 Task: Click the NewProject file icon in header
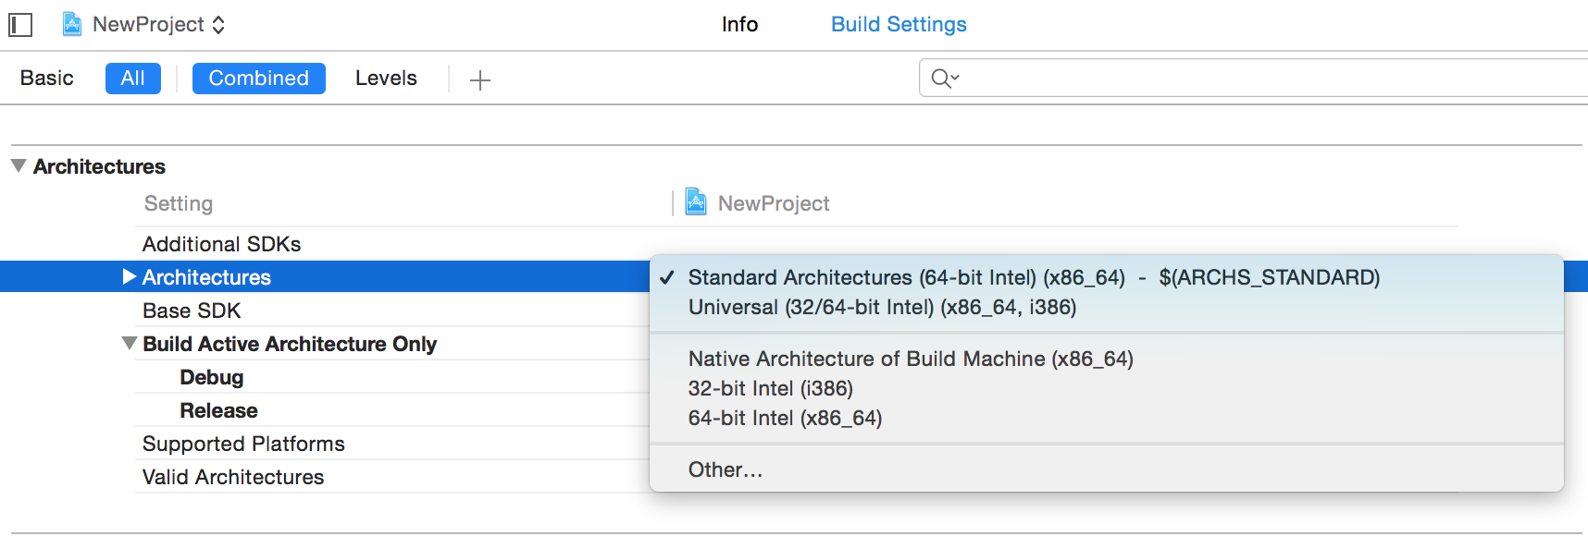(72, 24)
